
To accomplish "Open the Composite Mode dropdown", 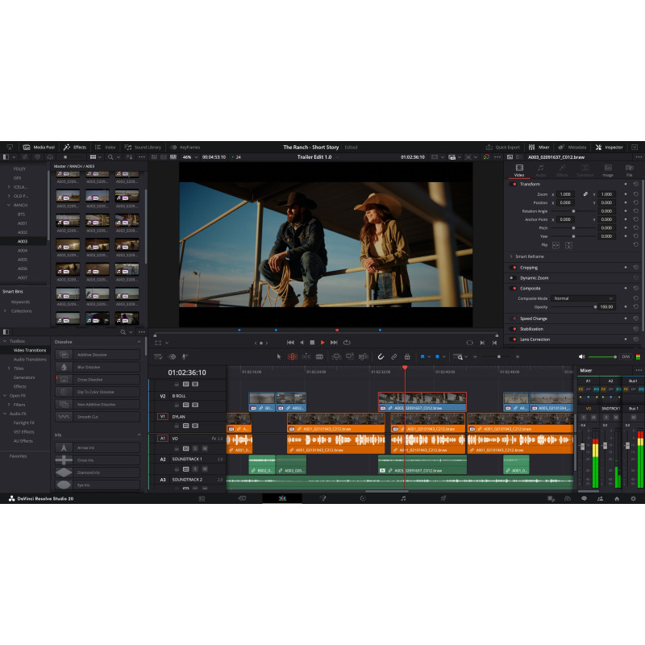I will (x=584, y=298).
